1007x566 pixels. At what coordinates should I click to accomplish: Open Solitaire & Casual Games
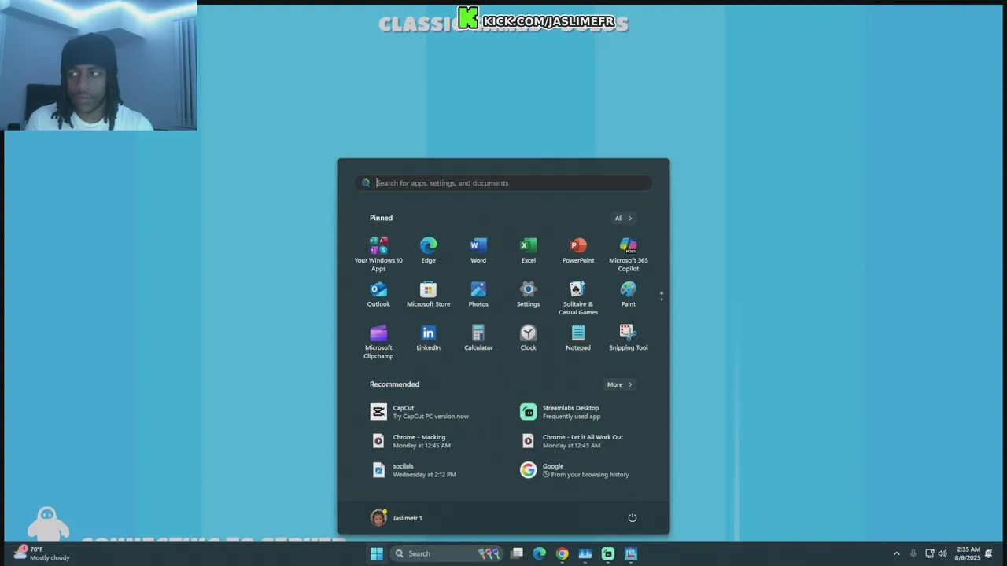tap(578, 298)
